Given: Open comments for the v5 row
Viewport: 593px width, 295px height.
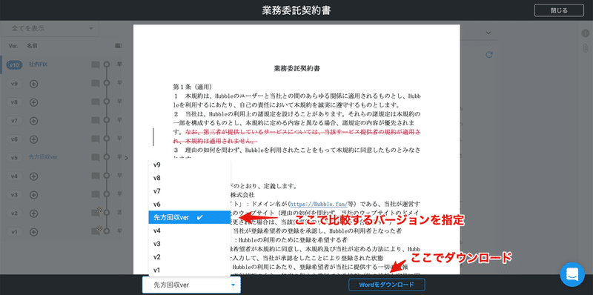Looking at the screenshot, I should (x=96, y=158).
